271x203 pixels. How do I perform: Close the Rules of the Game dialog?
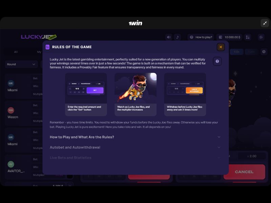point(221,47)
